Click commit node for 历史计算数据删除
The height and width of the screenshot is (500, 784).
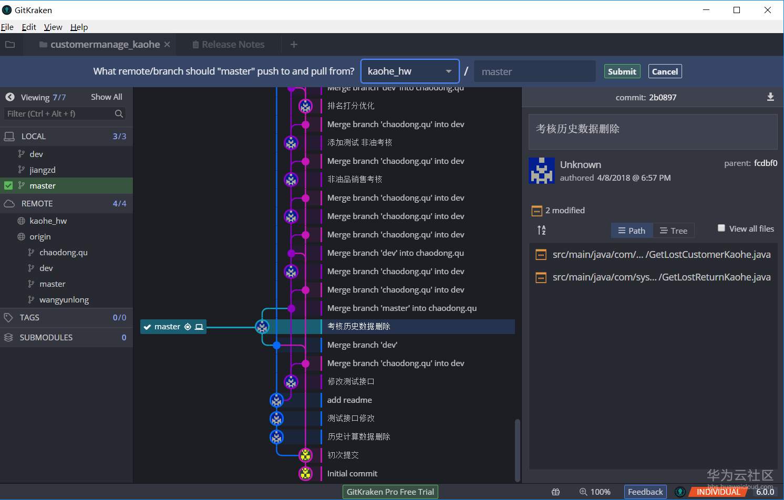pyautogui.click(x=277, y=437)
